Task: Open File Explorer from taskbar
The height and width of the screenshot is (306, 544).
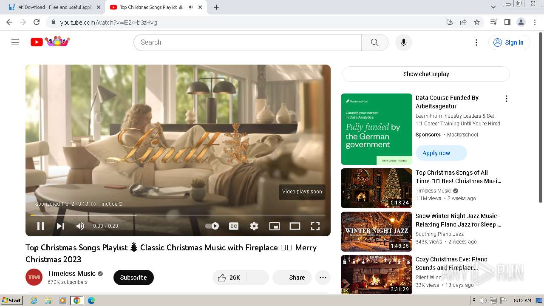Action: [48, 300]
